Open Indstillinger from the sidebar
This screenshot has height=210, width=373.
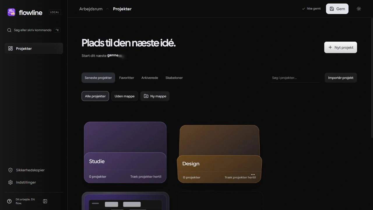pyautogui.click(x=34, y=182)
